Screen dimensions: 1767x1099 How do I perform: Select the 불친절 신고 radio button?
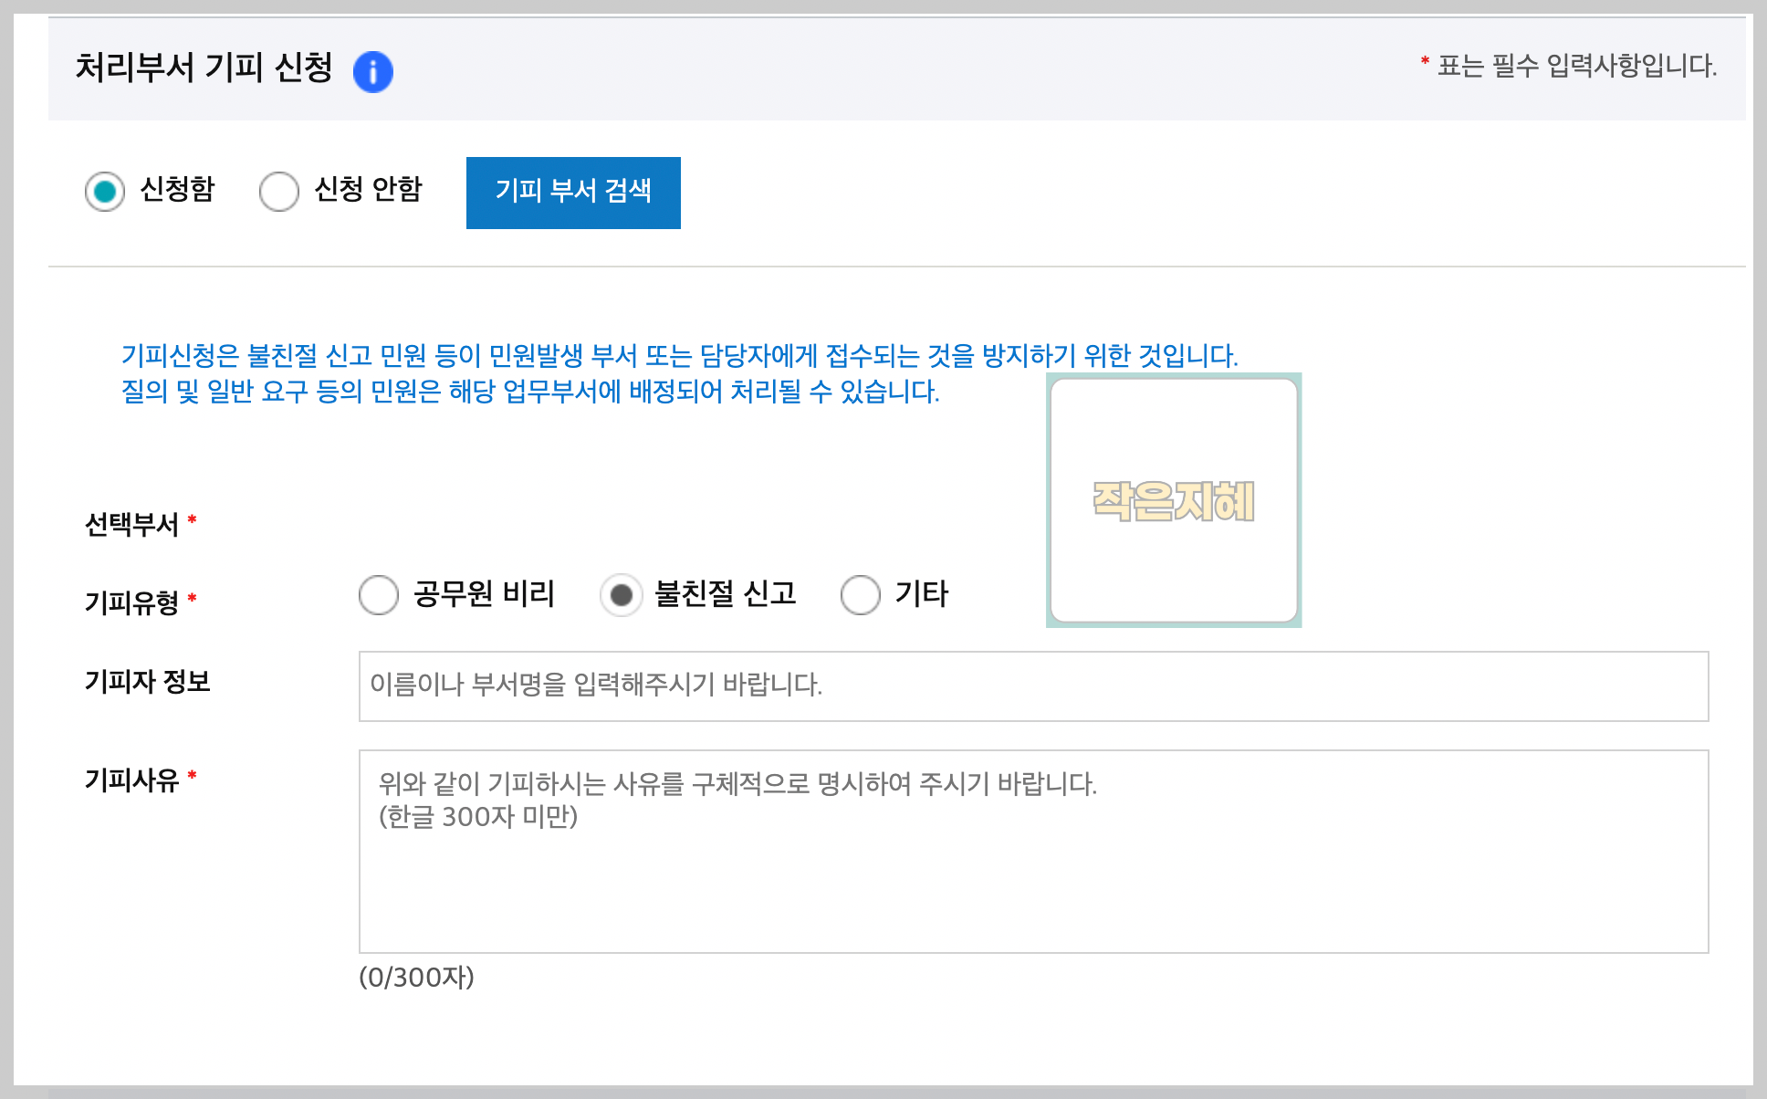(x=621, y=595)
